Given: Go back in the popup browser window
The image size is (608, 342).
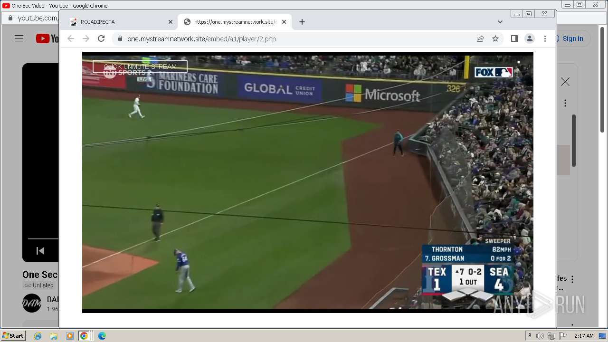Looking at the screenshot, I should 71,38.
